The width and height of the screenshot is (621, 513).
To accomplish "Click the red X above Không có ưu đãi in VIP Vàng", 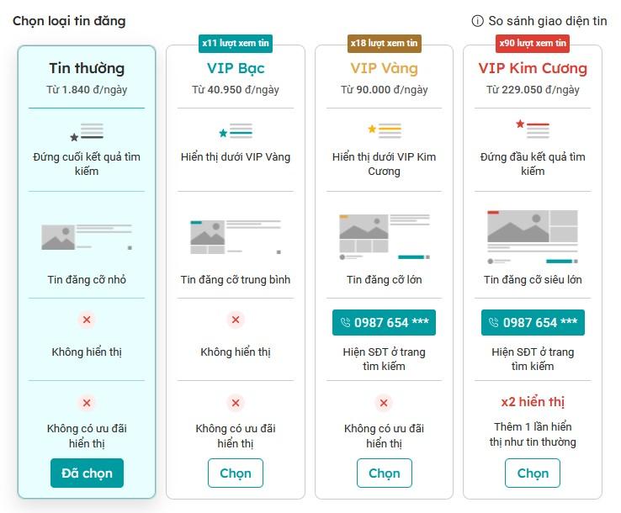I will click(384, 403).
